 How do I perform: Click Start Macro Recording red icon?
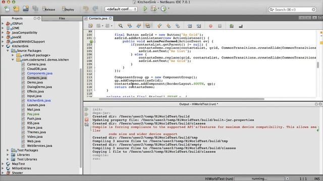(210, 26)
